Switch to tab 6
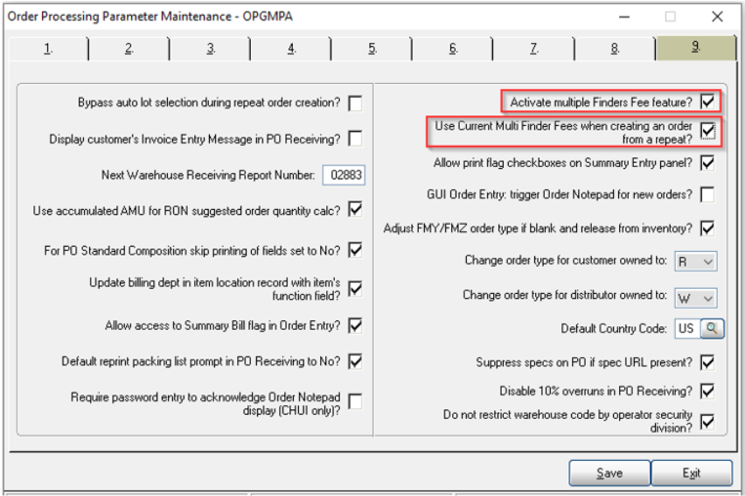The height and width of the screenshot is (496, 745). (453, 48)
